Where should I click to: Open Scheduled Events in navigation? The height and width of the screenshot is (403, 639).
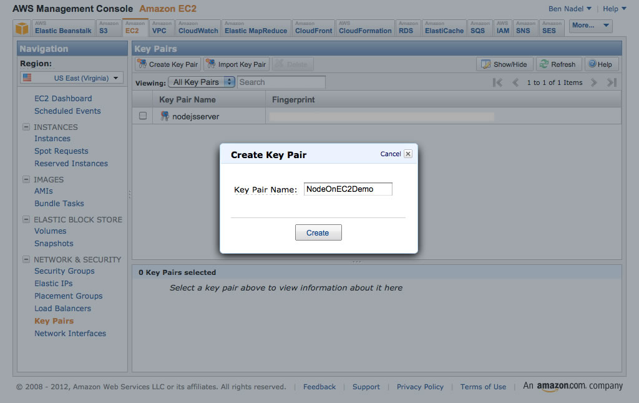[x=67, y=111]
